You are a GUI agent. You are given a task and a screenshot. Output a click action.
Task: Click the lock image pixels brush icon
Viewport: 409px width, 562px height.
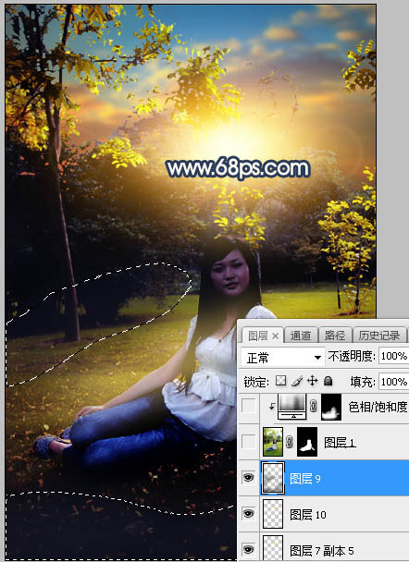point(297,381)
